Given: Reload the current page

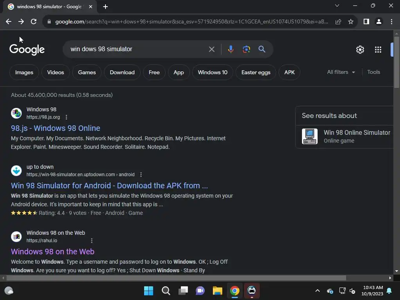Looking at the screenshot, I should tap(34, 22).
